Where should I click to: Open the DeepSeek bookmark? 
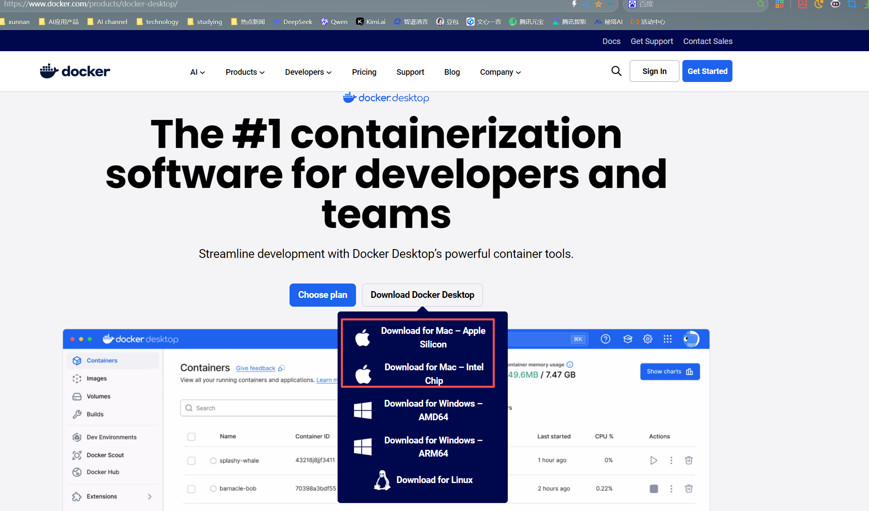[x=292, y=22]
